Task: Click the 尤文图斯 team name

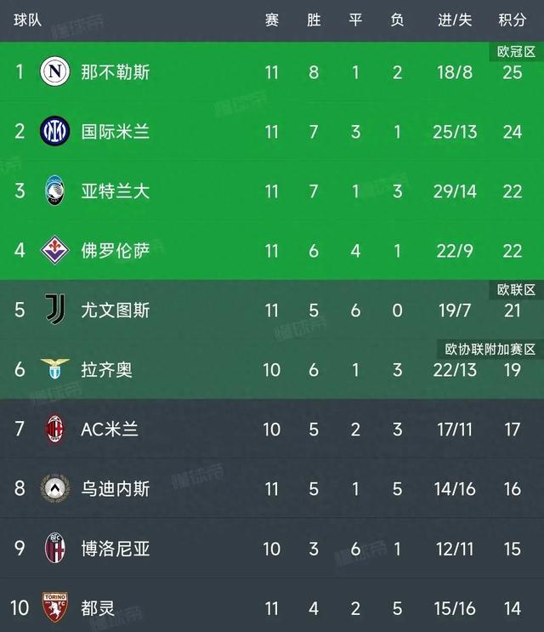Action: tap(115, 310)
